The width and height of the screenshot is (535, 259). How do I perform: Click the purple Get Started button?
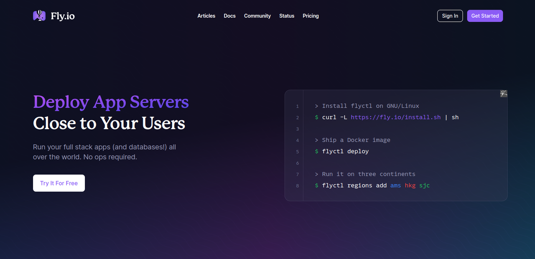[x=485, y=16]
